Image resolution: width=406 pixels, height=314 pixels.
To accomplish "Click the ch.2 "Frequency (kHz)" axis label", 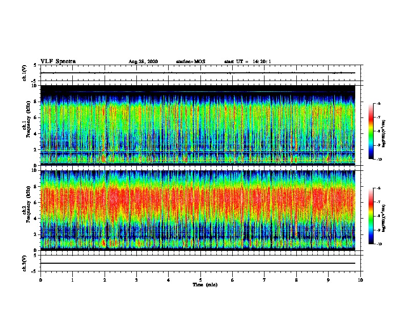I will (x=28, y=204).
